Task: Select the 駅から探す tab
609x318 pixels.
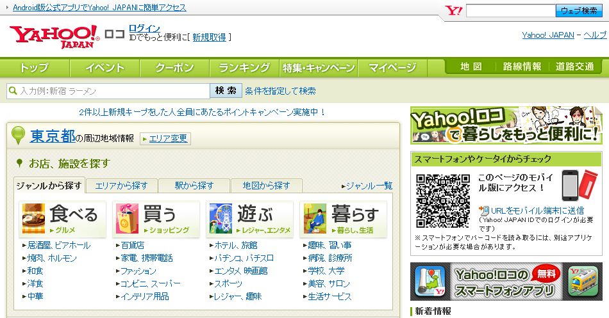Action: [194, 186]
